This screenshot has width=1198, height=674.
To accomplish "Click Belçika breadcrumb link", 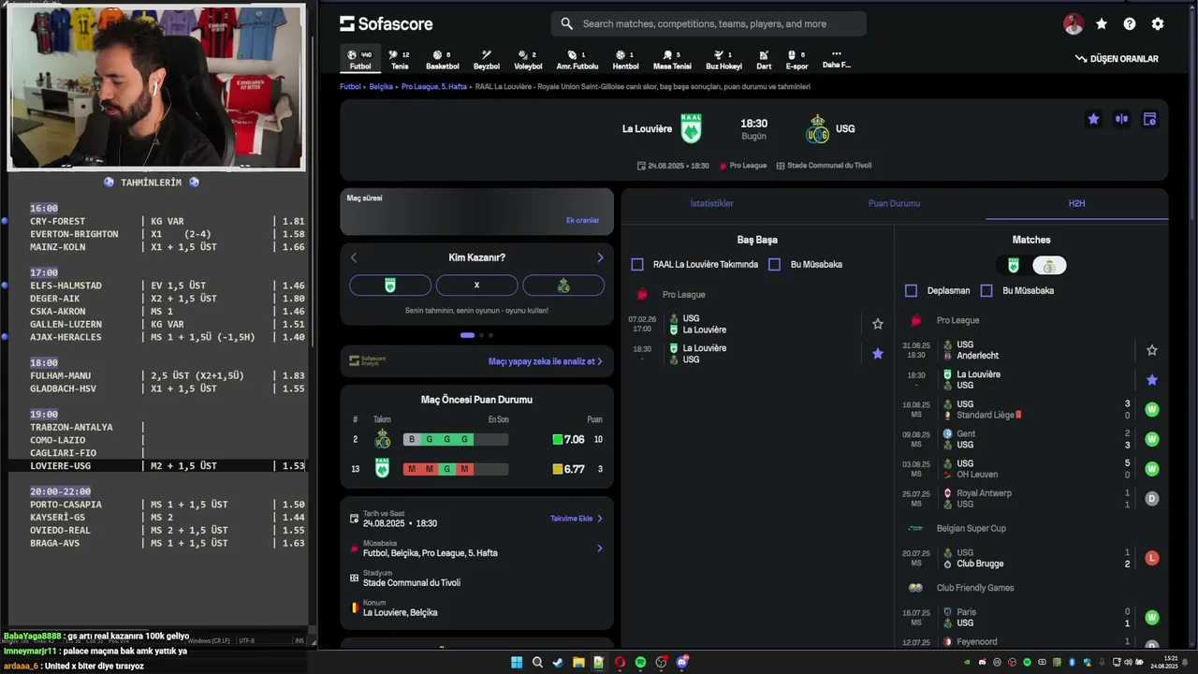I will coord(381,86).
